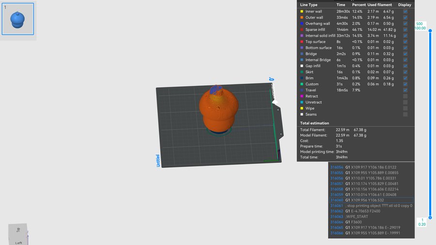Toggle Overhang wall display checkbox
Image resolution: width=436 pixels, height=245 pixels.
coord(405,24)
